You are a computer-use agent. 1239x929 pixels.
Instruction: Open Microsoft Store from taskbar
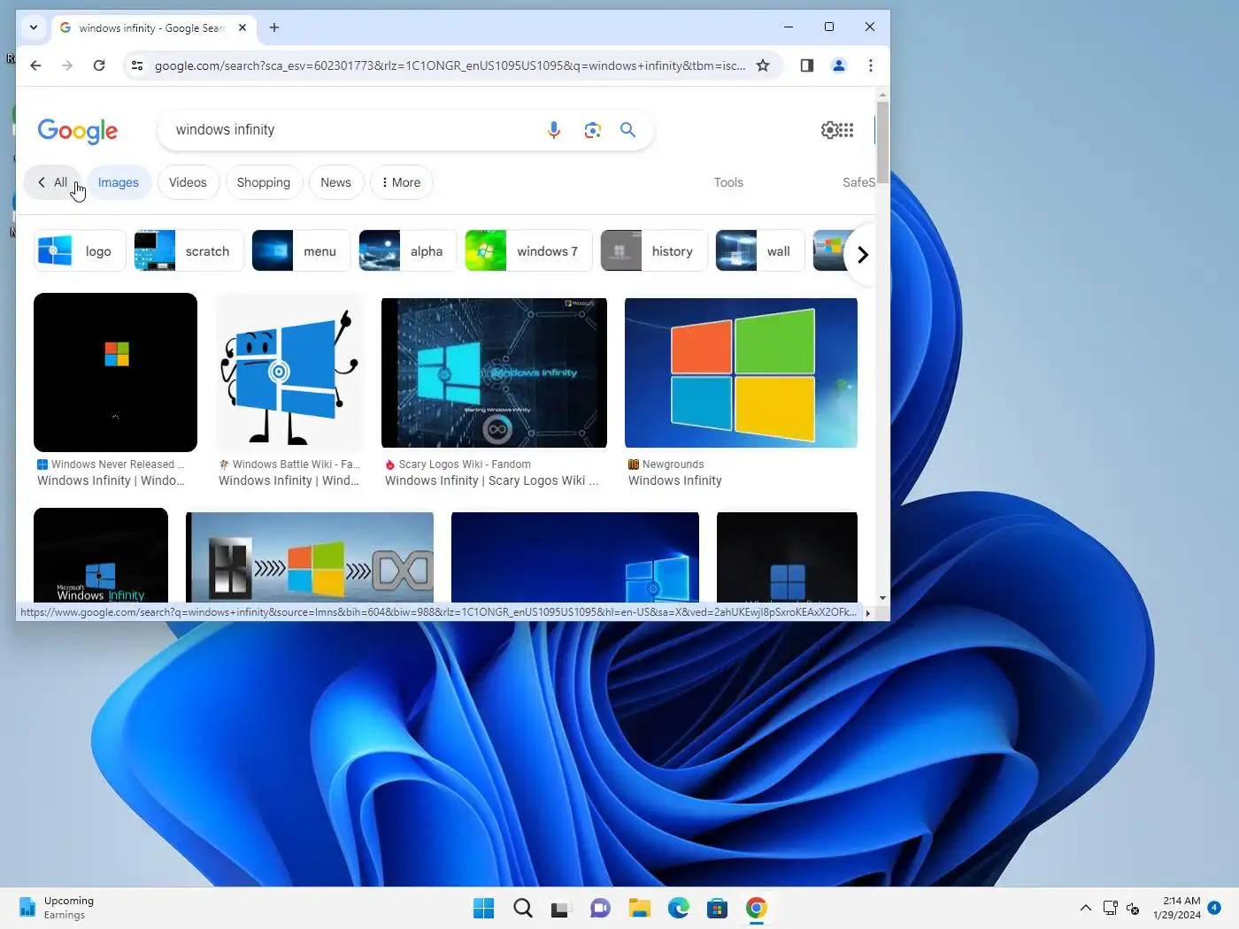[717, 908]
